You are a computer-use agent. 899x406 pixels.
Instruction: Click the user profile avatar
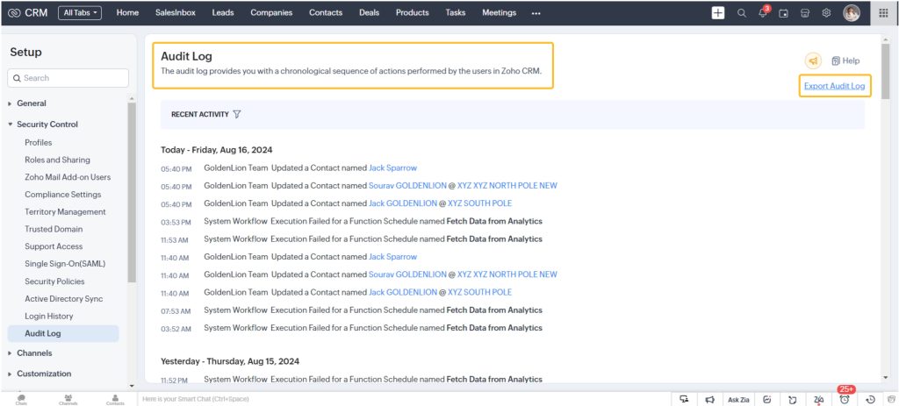click(x=851, y=13)
